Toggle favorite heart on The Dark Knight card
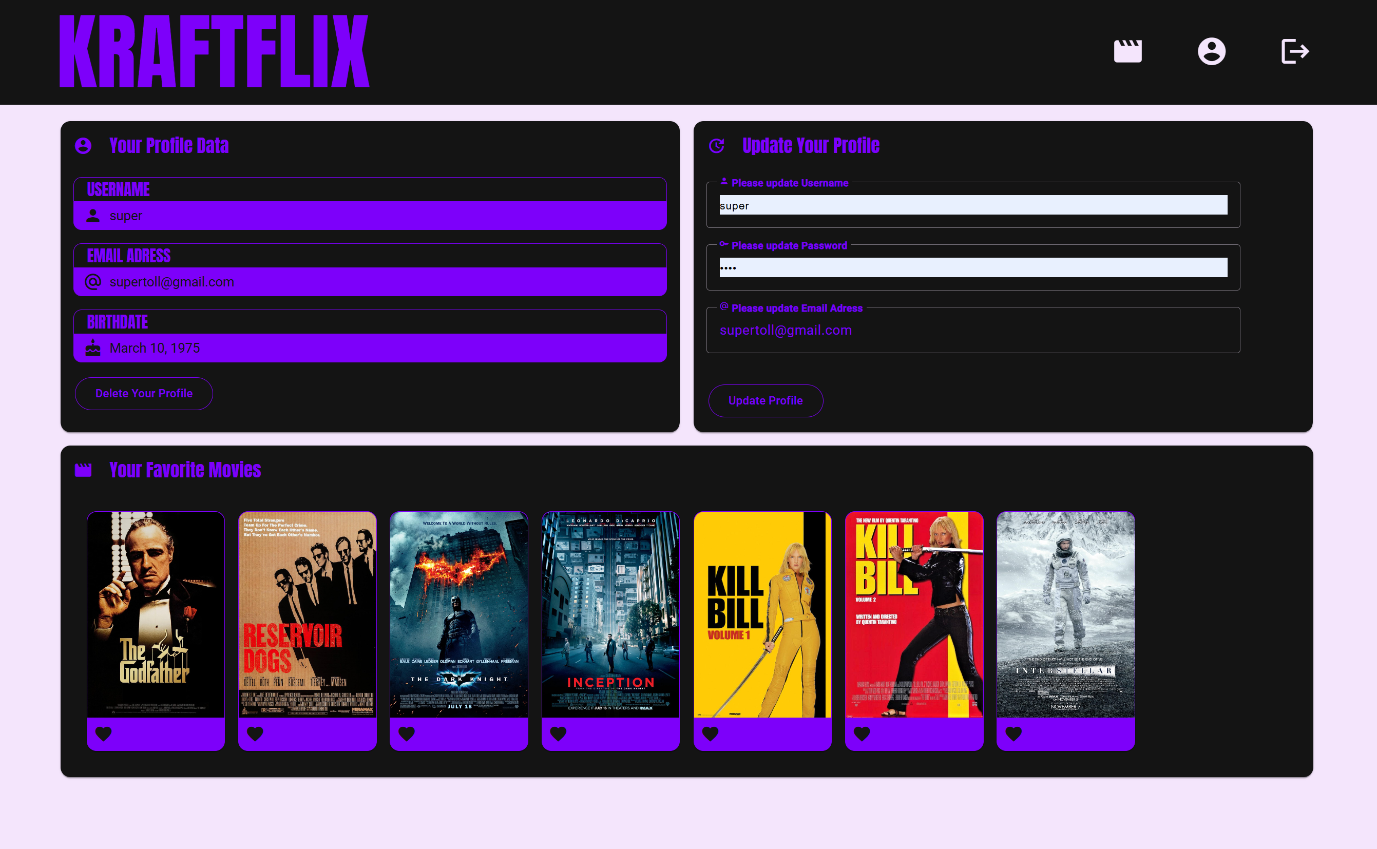Viewport: 1377px width, 849px height. [x=407, y=734]
